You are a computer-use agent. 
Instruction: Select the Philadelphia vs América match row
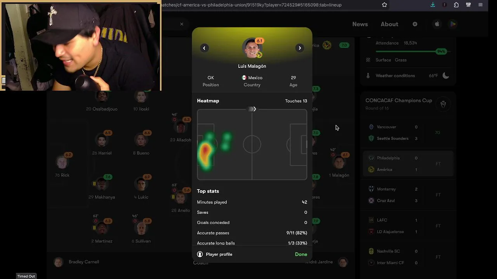click(x=408, y=164)
